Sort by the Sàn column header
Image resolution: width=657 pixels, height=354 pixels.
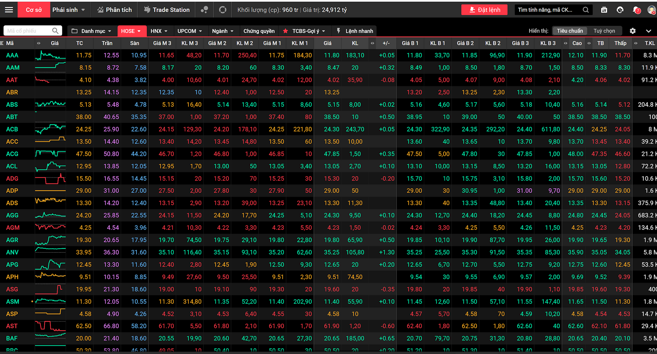click(134, 43)
